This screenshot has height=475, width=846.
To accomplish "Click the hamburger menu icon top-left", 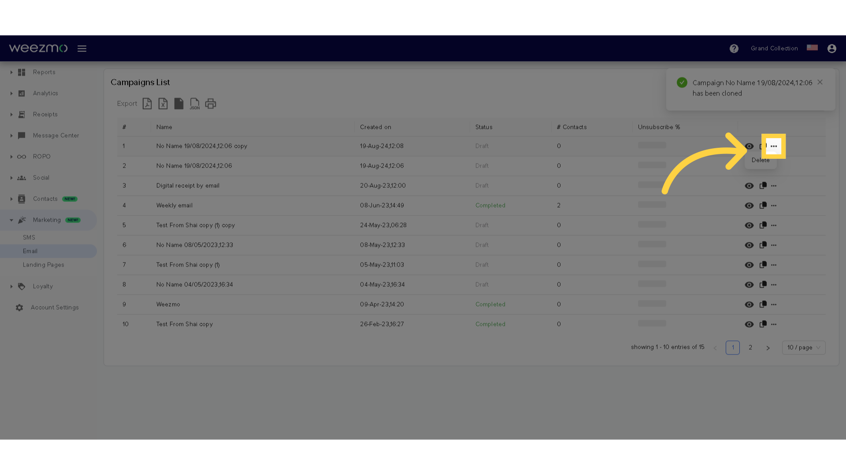I will (82, 48).
